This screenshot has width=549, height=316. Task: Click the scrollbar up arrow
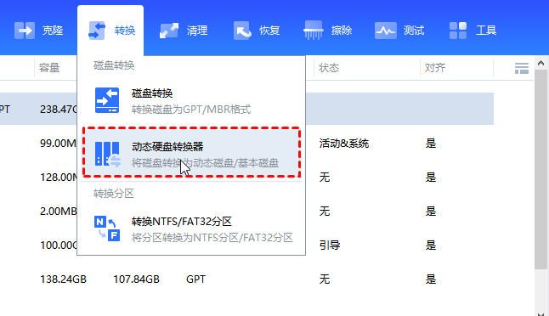(x=541, y=64)
